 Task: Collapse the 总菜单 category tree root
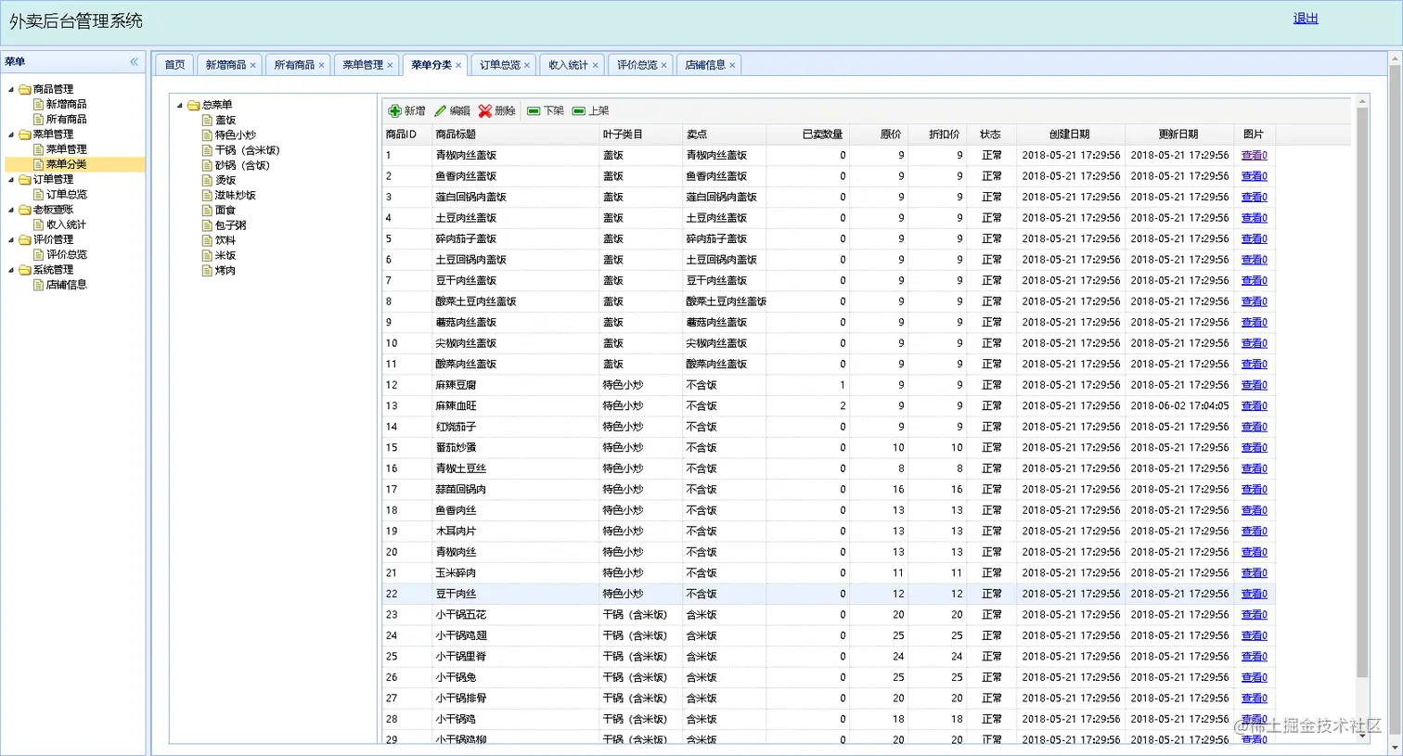[180, 105]
